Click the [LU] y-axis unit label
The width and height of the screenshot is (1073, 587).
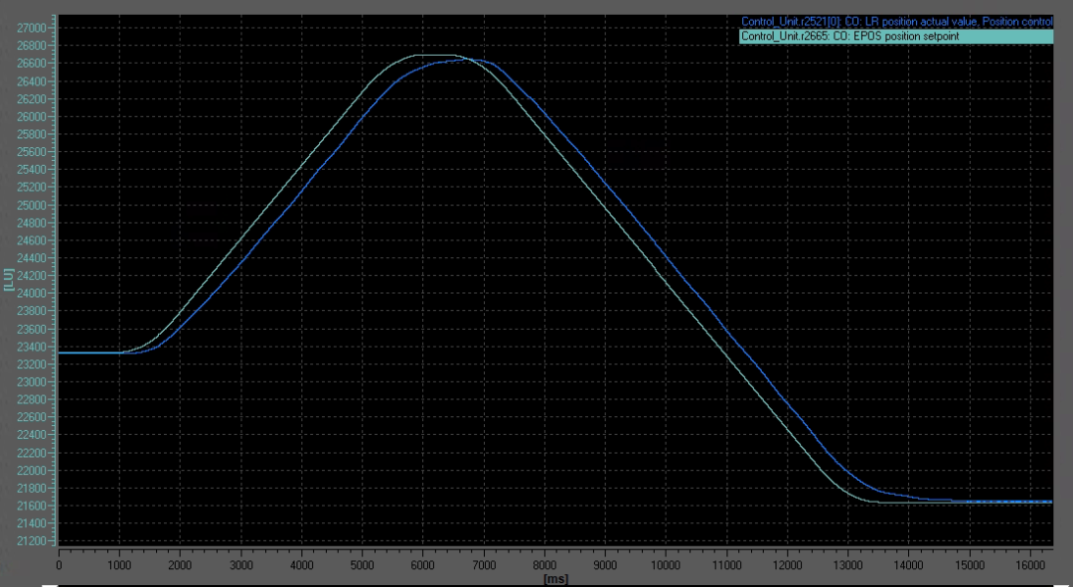pyautogui.click(x=9, y=279)
